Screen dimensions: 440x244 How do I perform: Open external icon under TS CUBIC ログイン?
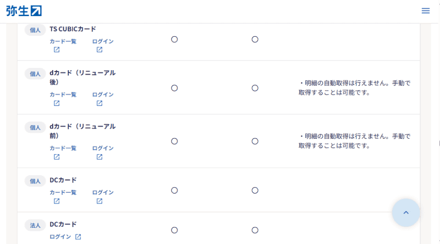(99, 50)
